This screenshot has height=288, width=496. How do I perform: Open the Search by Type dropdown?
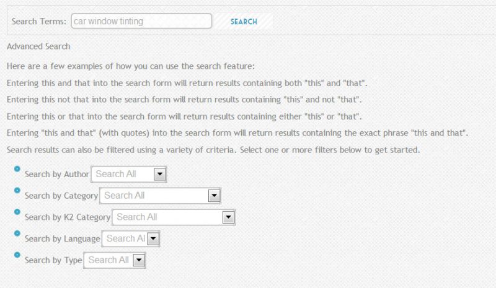tap(115, 260)
